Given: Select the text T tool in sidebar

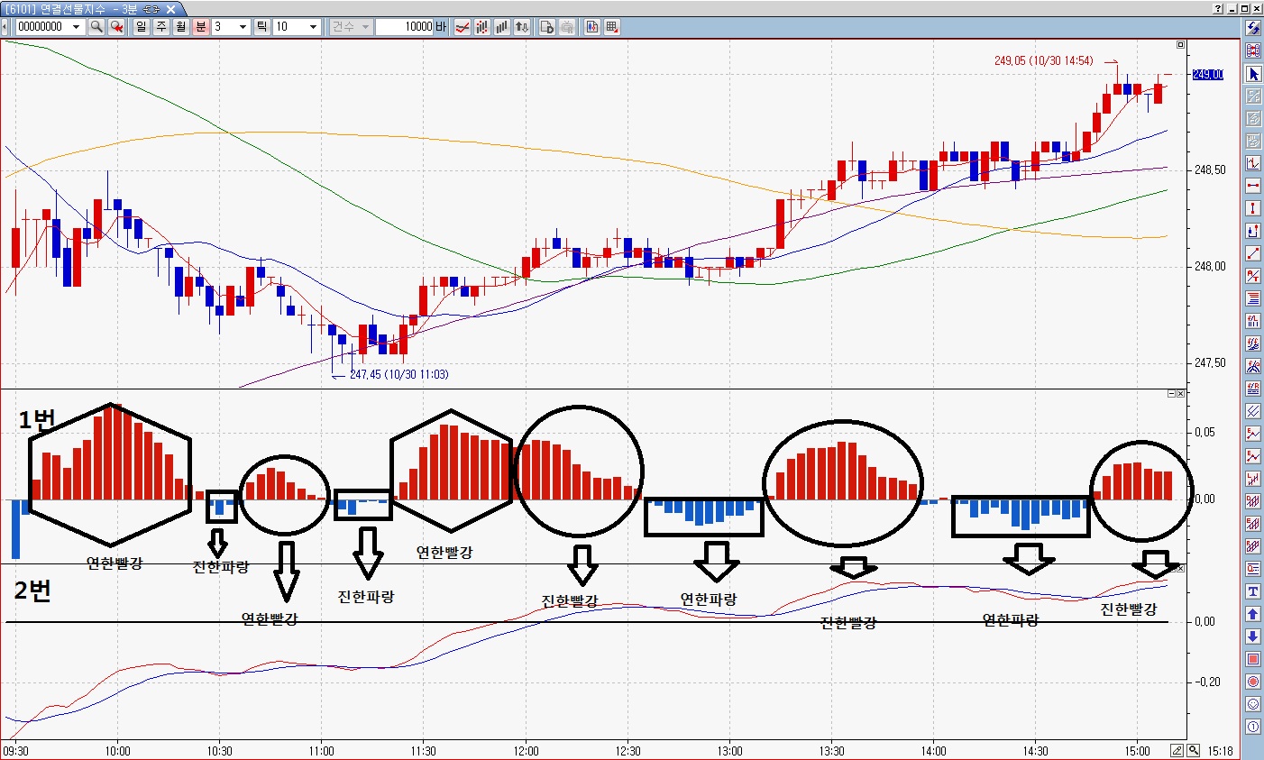Looking at the screenshot, I should click(1253, 591).
